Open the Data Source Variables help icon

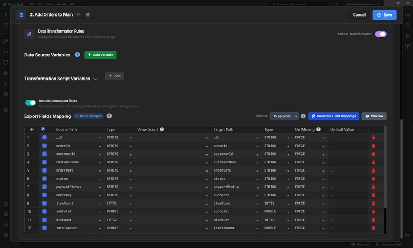(x=77, y=55)
